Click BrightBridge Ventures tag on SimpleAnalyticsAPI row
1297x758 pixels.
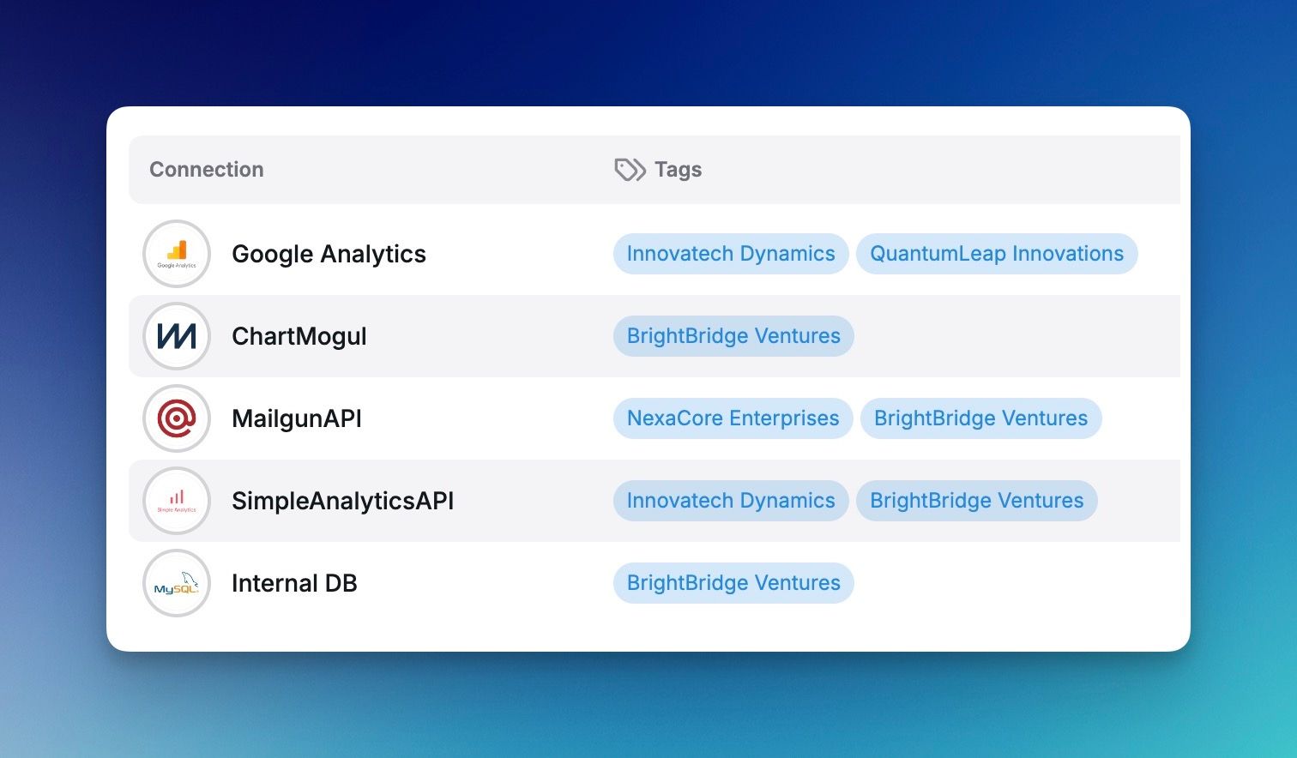click(x=977, y=501)
